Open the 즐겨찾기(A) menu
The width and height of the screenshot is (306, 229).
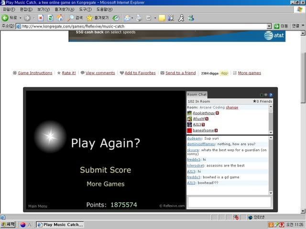(65, 9)
